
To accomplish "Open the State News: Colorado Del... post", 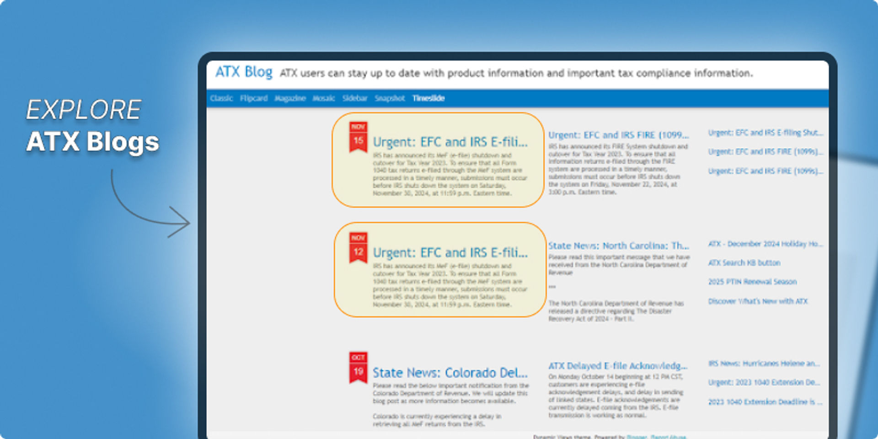I will tap(450, 373).
